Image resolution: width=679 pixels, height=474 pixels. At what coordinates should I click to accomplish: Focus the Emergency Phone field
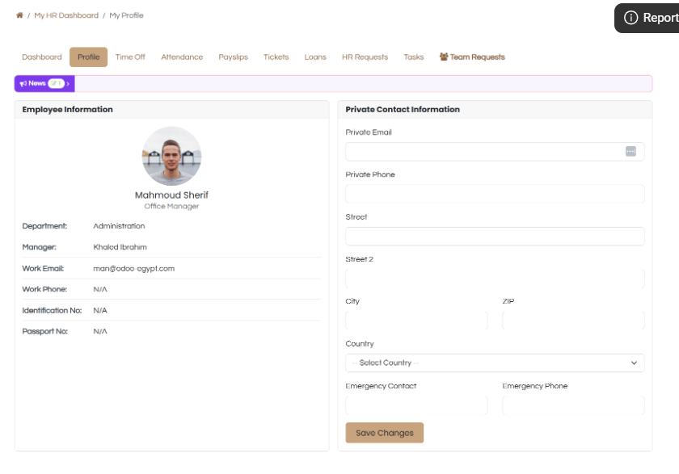[573, 405]
